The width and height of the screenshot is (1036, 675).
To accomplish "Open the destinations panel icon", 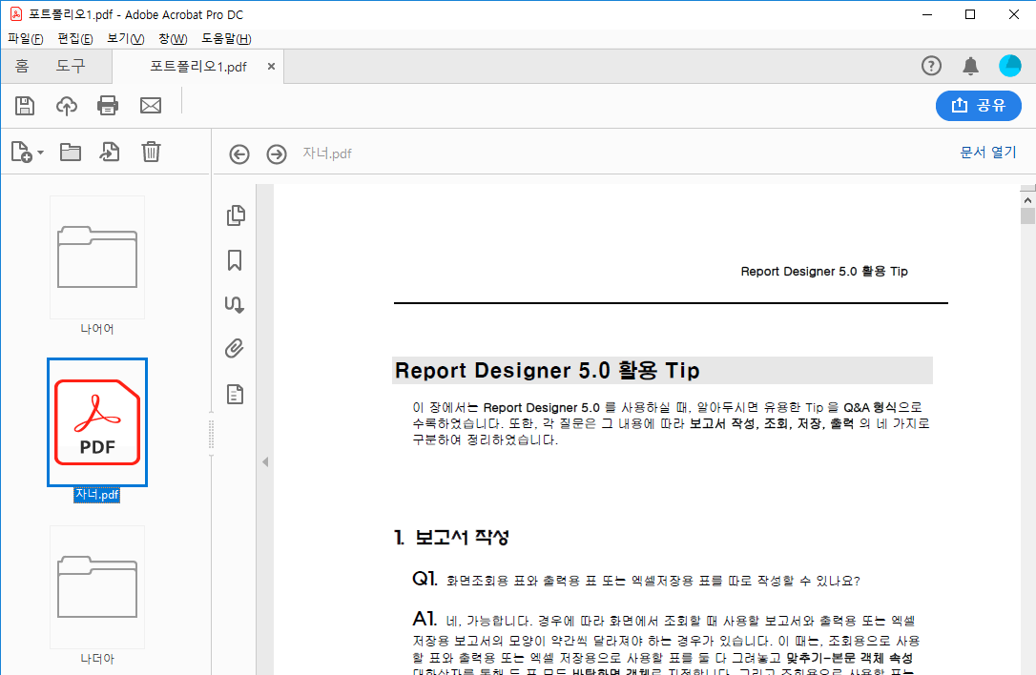I will pos(235,304).
